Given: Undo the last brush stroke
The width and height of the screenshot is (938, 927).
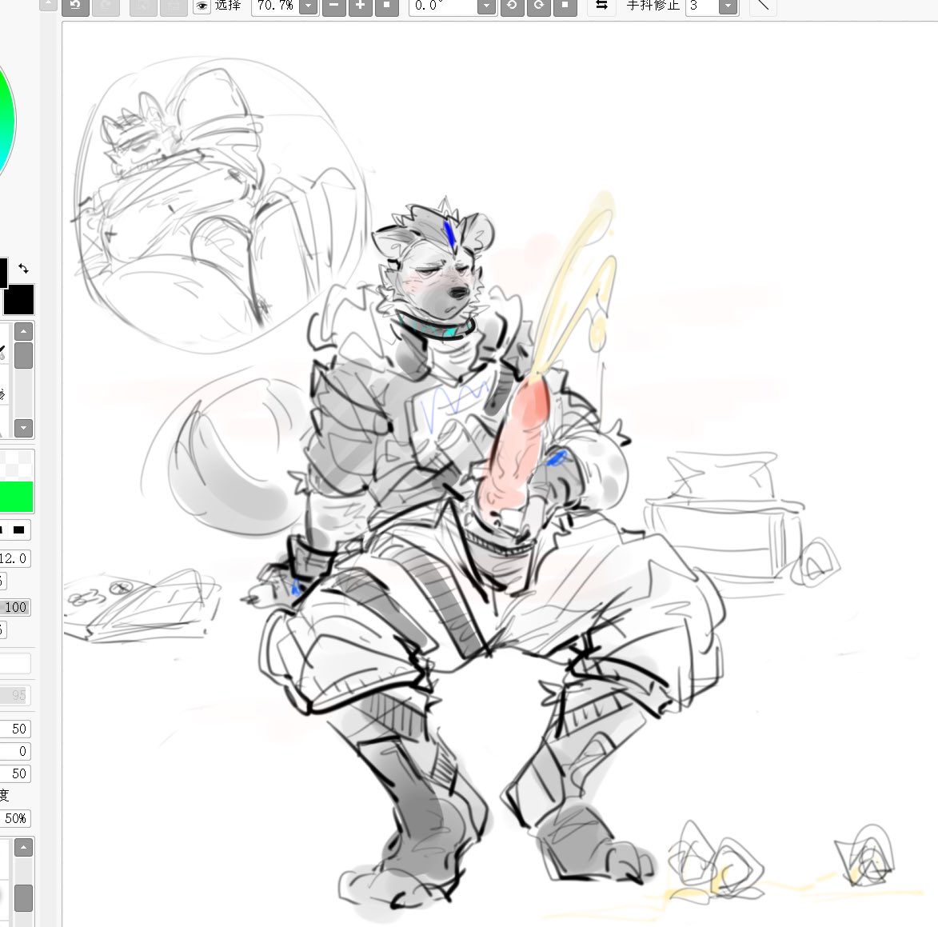Looking at the screenshot, I should coord(75,6).
